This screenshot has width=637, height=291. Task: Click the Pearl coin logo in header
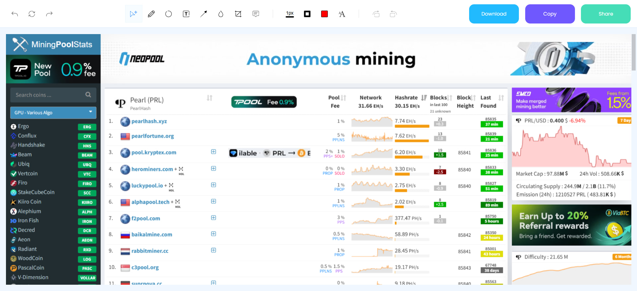coord(120,103)
